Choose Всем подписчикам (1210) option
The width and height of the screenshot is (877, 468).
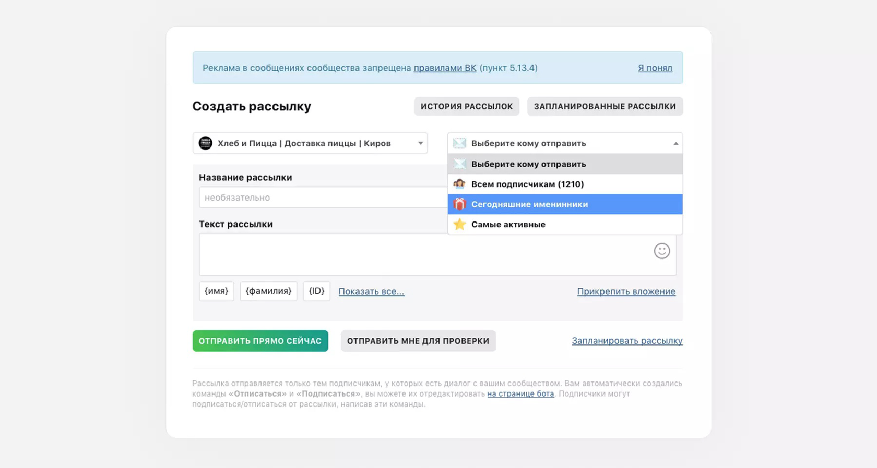coord(565,184)
